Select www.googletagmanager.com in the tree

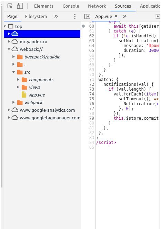[50, 118]
